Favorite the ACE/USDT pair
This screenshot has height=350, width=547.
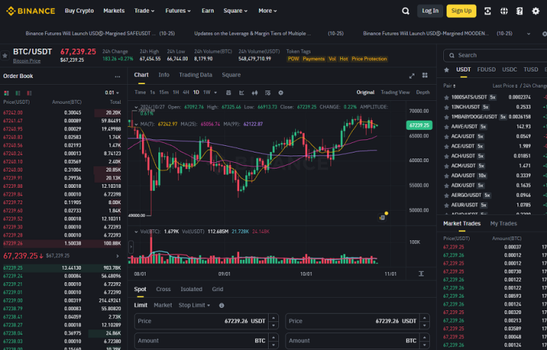point(446,147)
